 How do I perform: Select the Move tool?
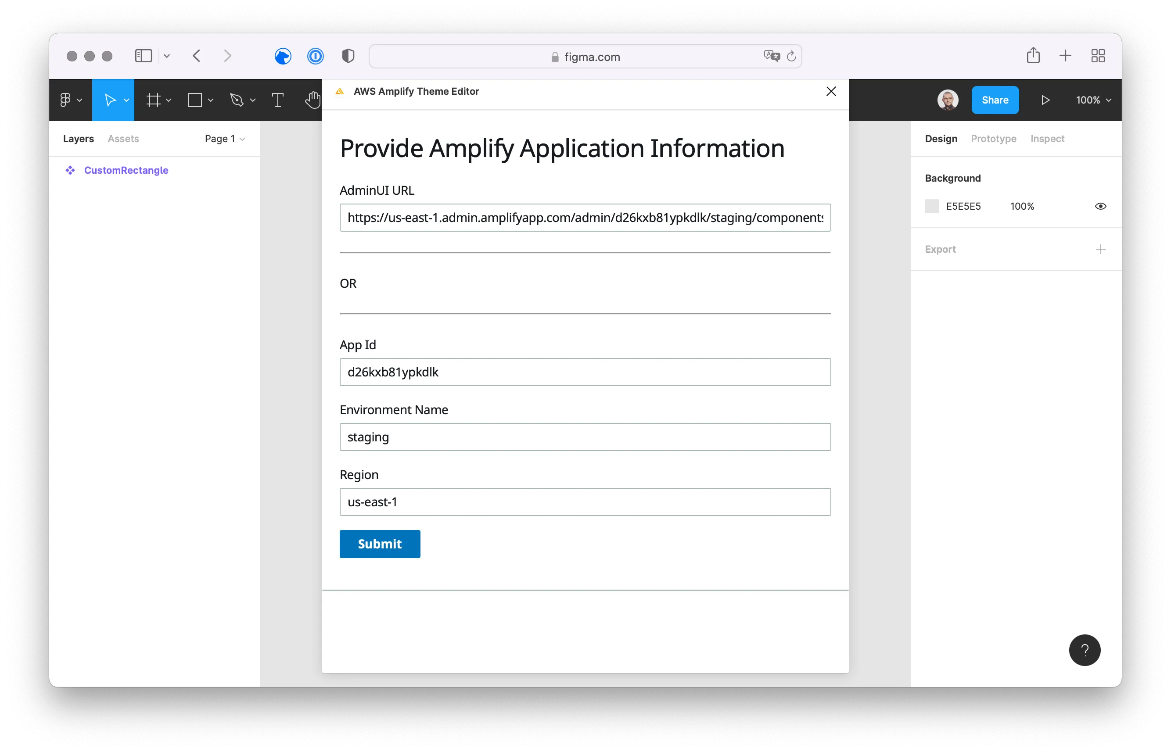click(x=111, y=100)
